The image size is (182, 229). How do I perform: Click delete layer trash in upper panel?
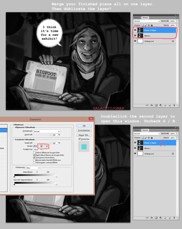point(174,105)
